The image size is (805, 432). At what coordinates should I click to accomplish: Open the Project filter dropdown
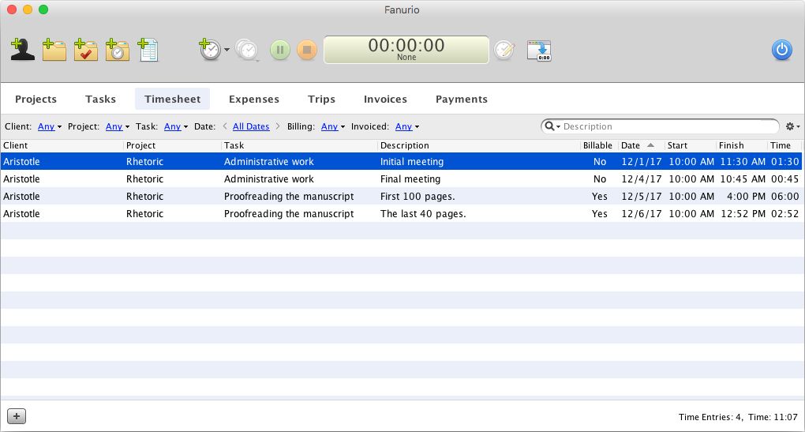[117, 126]
